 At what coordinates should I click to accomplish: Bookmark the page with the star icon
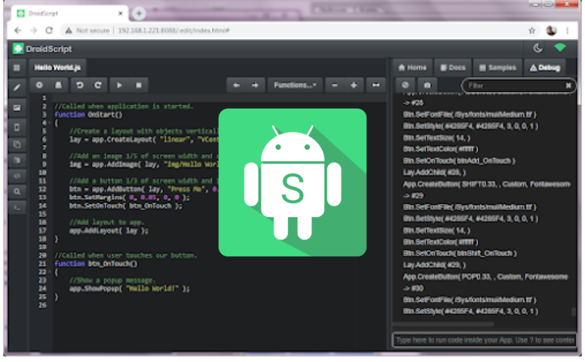tap(532, 31)
